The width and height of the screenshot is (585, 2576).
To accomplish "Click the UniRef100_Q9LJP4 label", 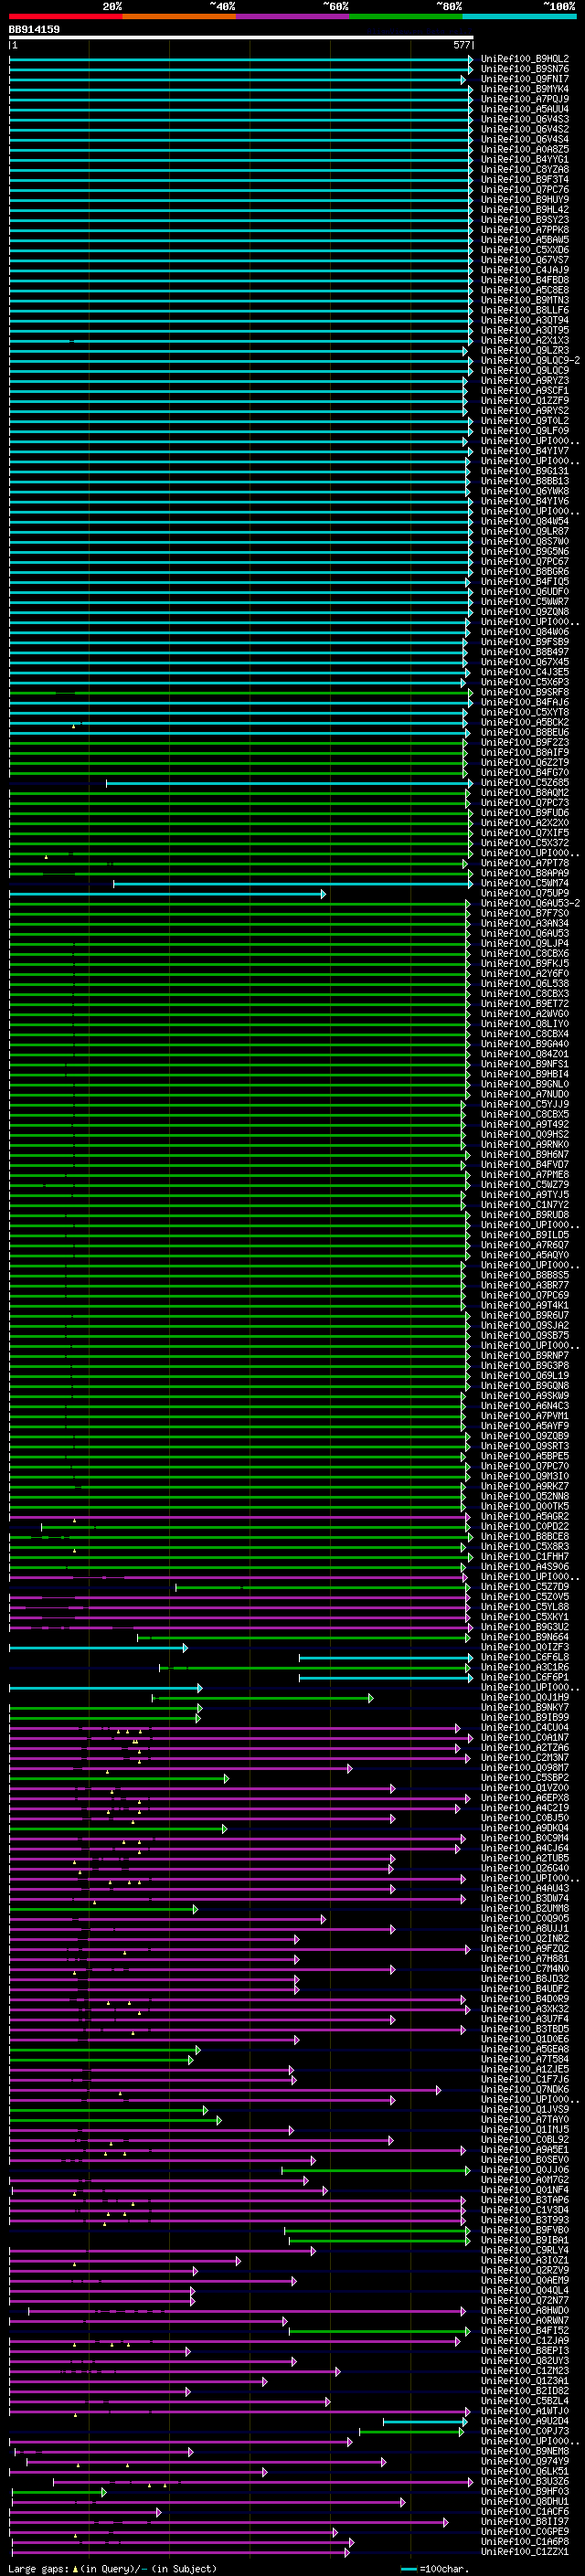I will coord(525,944).
